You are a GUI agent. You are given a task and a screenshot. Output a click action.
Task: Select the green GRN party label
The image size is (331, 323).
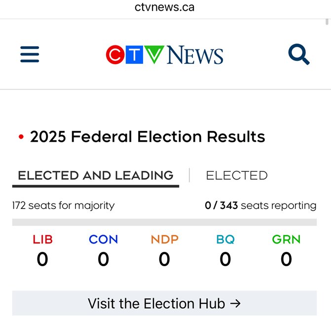coord(286,240)
